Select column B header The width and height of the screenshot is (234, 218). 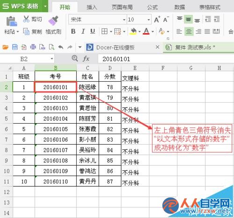tap(56, 68)
